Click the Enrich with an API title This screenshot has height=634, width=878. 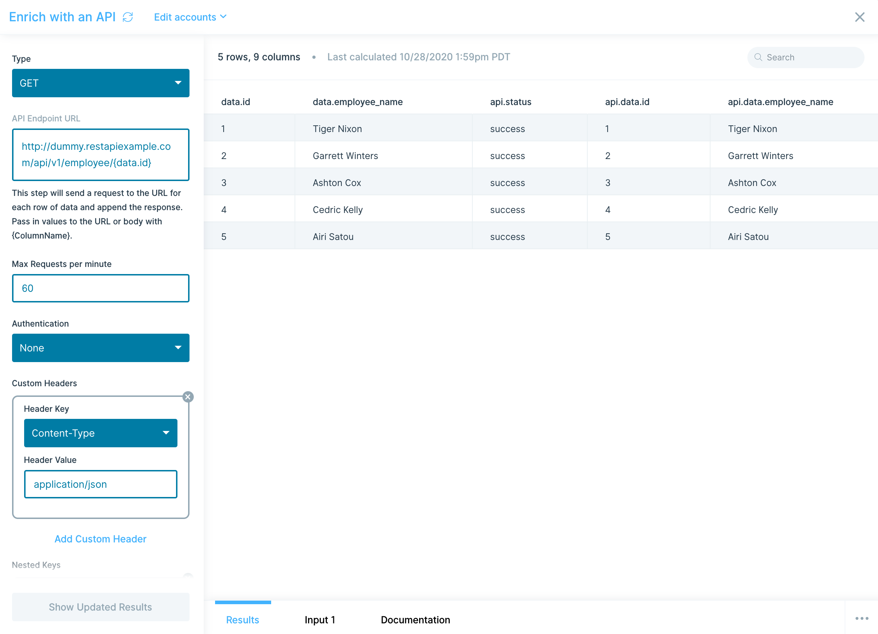62,17
